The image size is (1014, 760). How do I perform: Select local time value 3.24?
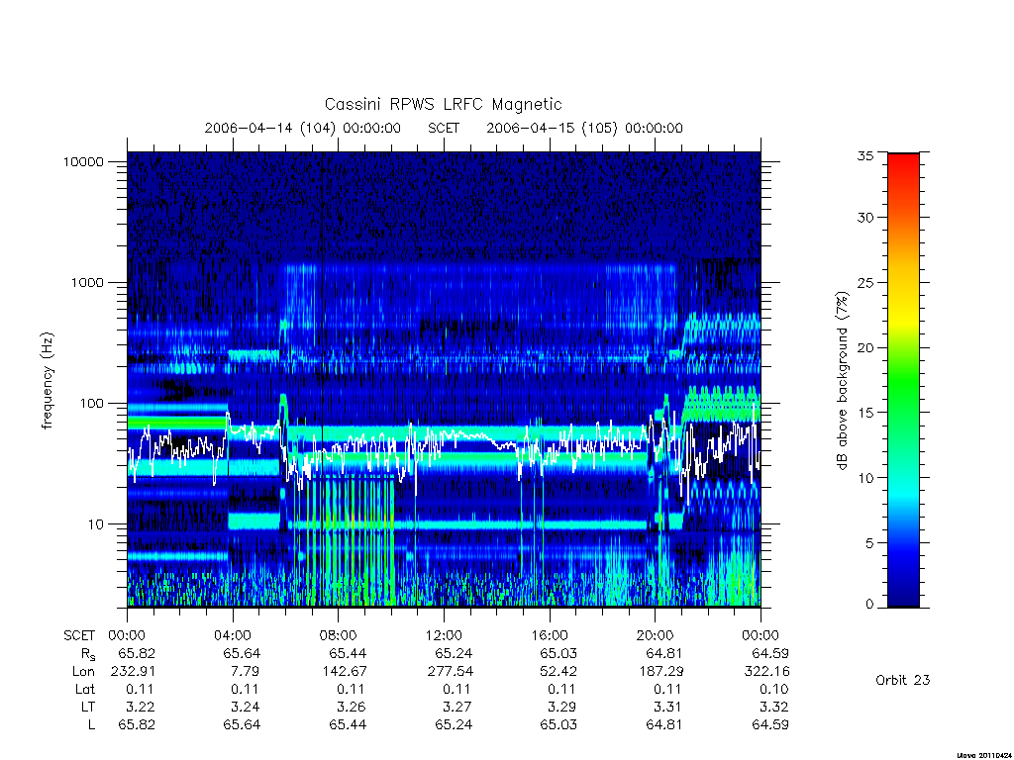[x=247, y=707]
